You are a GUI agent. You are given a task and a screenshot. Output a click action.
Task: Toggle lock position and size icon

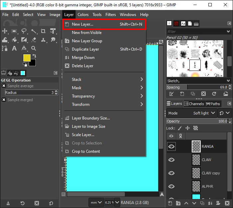[x=187, y=128]
